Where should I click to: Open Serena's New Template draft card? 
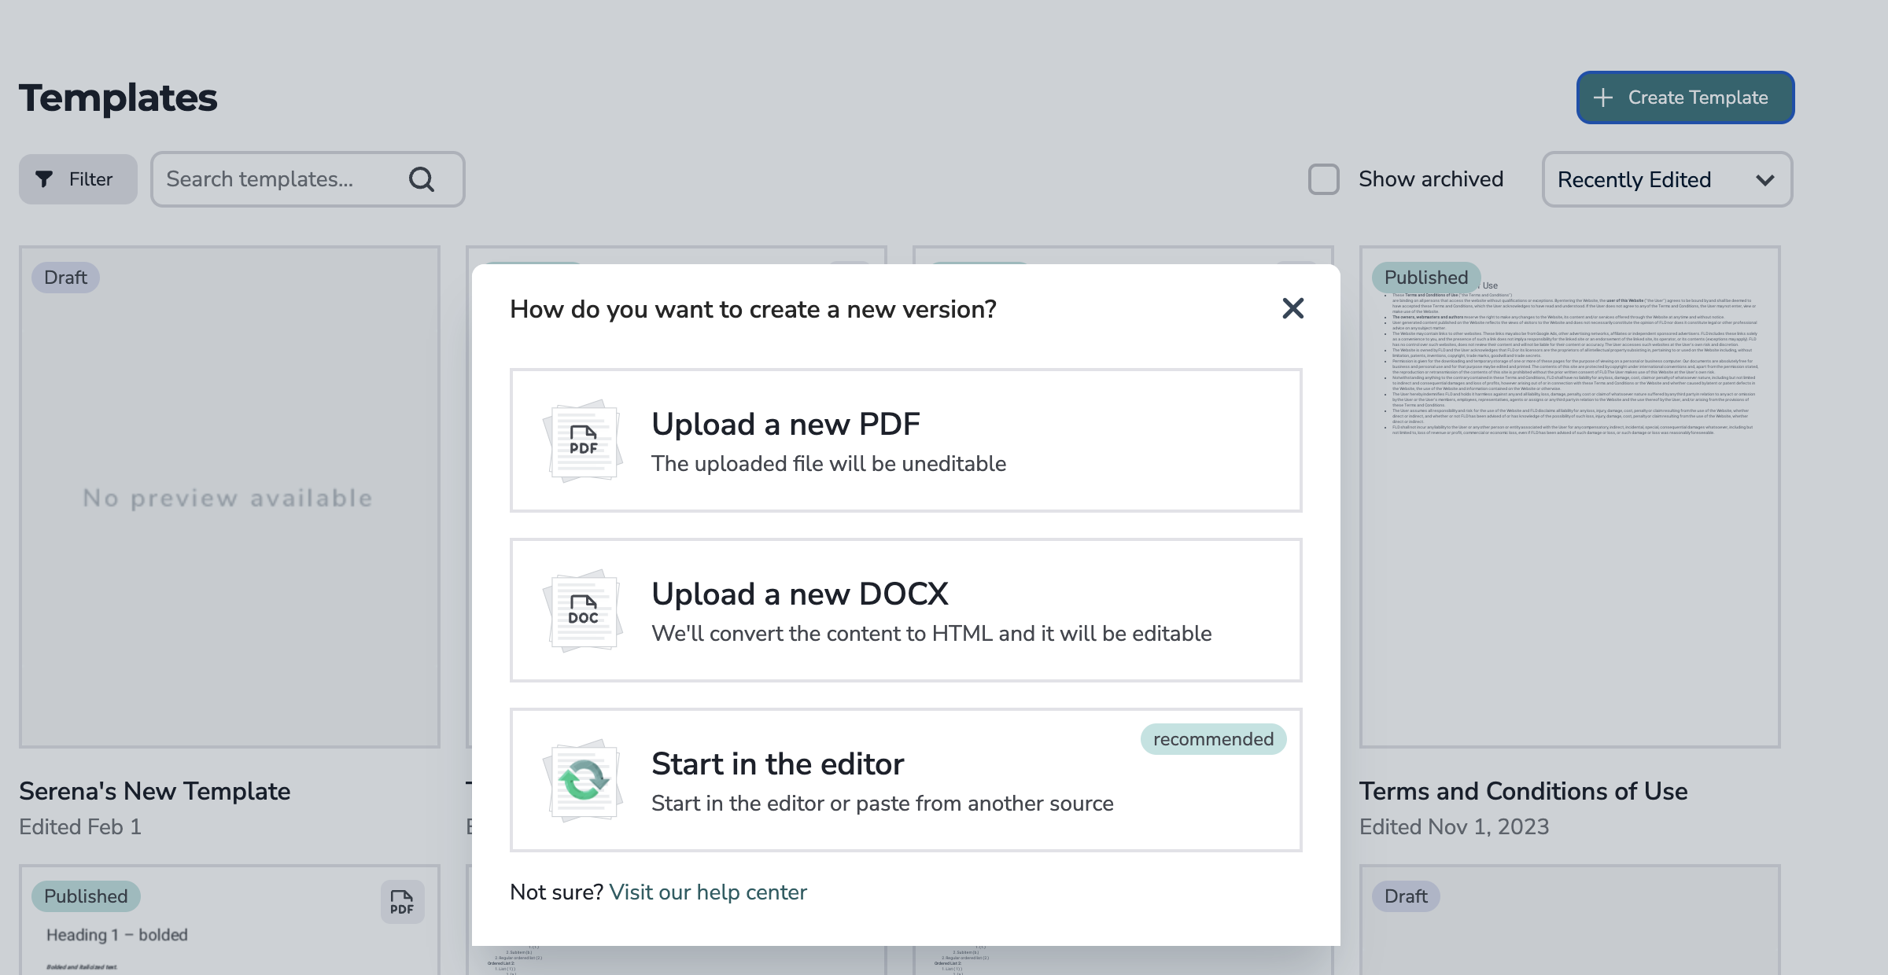pyautogui.click(x=229, y=497)
